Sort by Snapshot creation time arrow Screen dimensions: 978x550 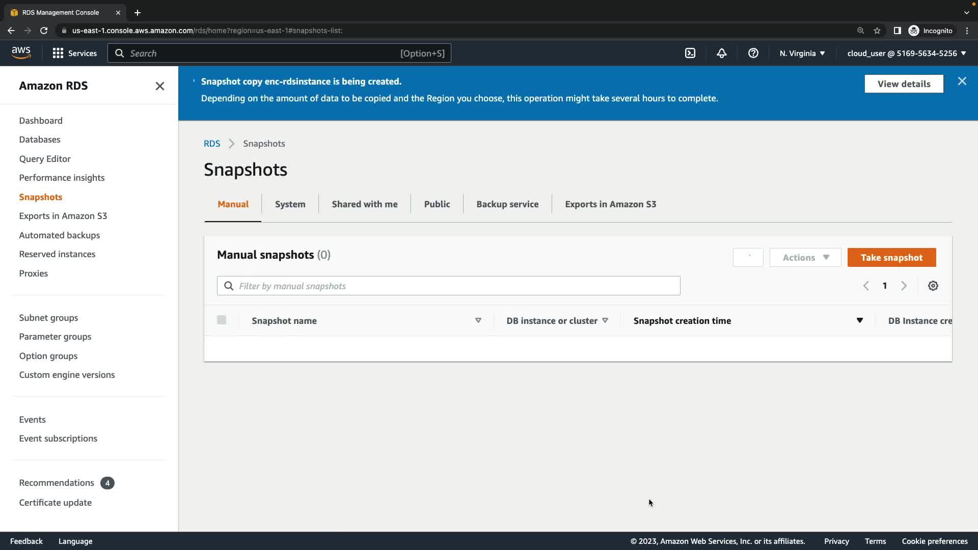coord(859,320)
